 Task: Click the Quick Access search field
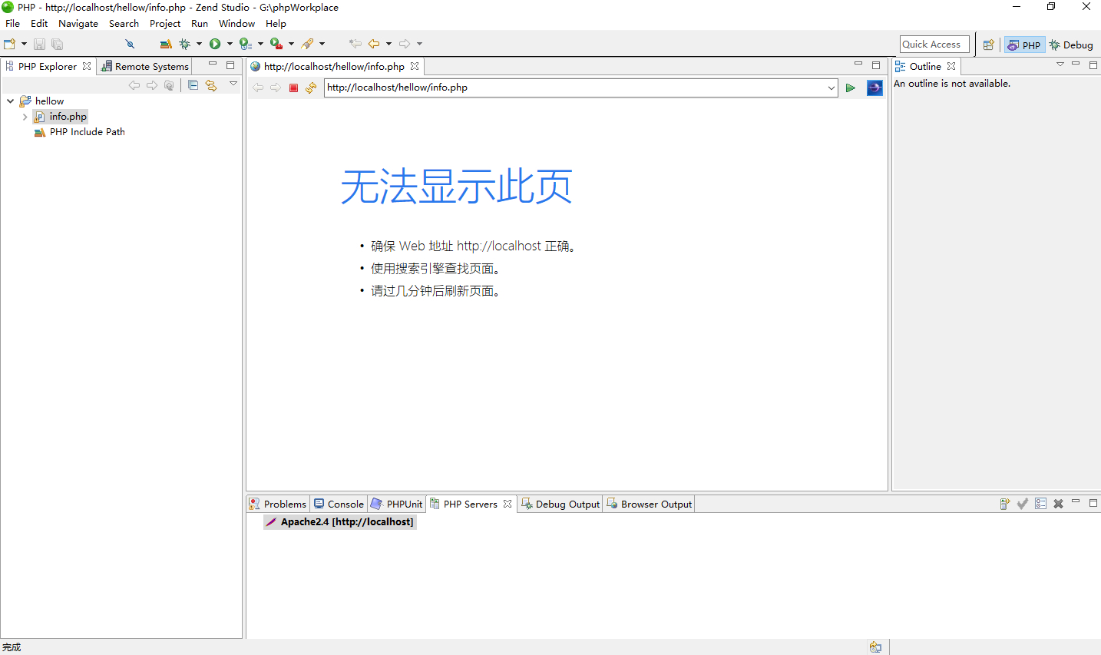[x=934, y=45]
